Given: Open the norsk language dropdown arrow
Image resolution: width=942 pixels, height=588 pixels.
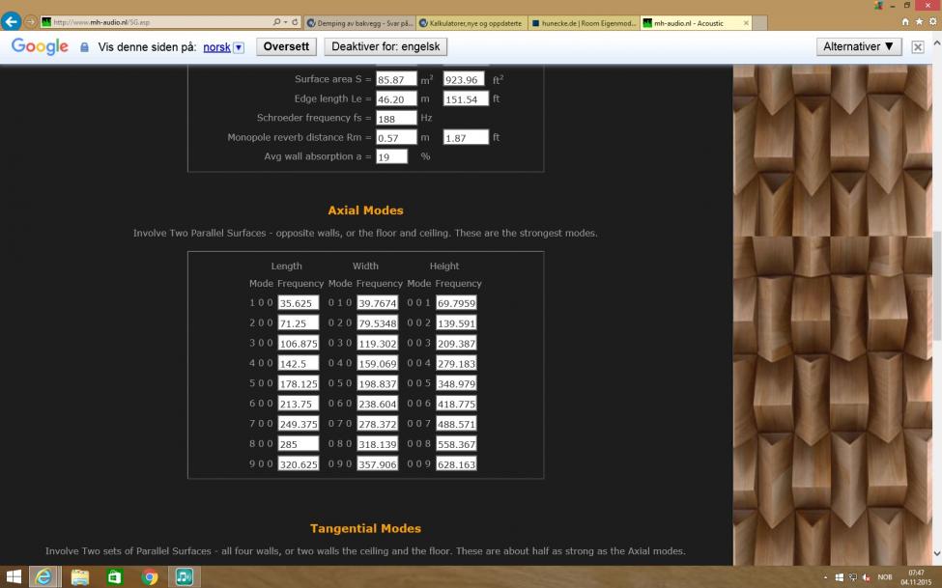Looking at the screenshot, I should tap(239, 47).
